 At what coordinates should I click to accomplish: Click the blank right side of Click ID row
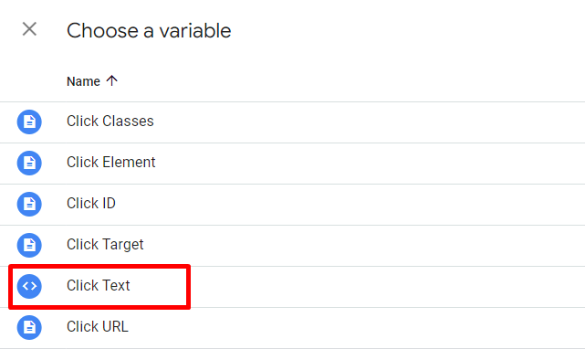click(x=350, y=205)
